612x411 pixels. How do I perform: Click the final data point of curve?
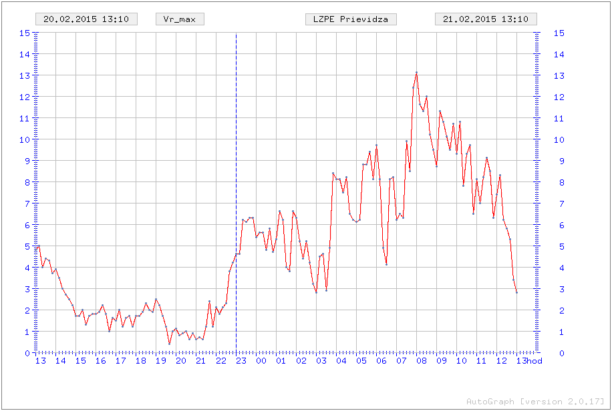(x=516, y=292)
